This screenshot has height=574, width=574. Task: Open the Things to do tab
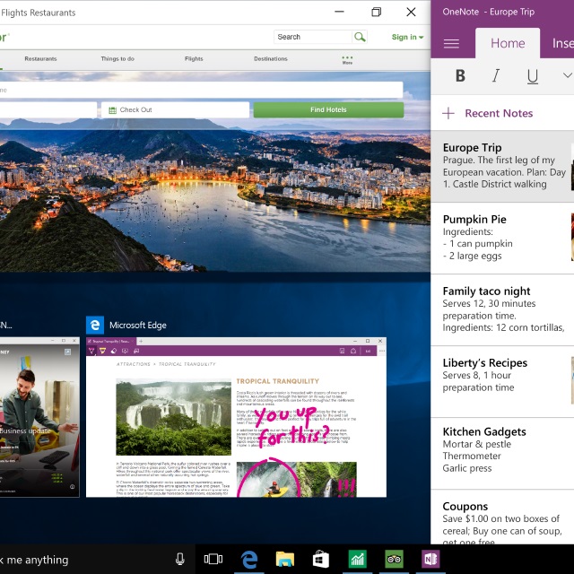117,58
